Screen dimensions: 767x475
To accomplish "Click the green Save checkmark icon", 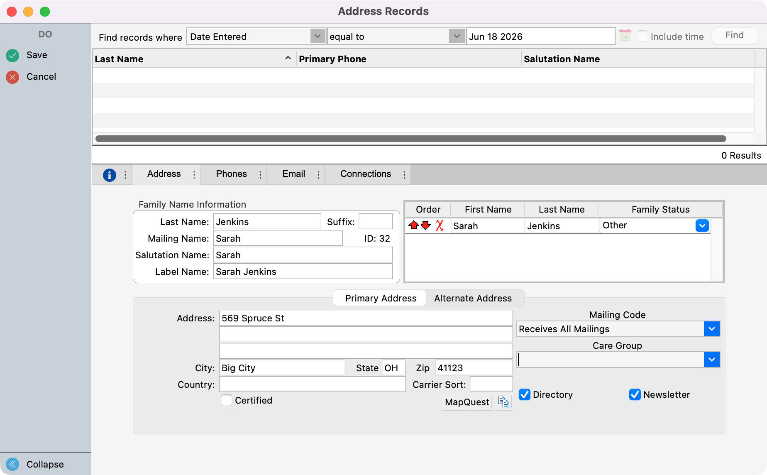I will click(12, 55).
